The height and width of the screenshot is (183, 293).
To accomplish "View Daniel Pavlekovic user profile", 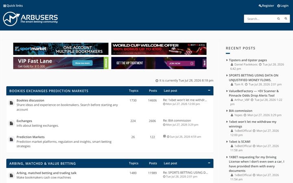I will click(x=246, y=64).
